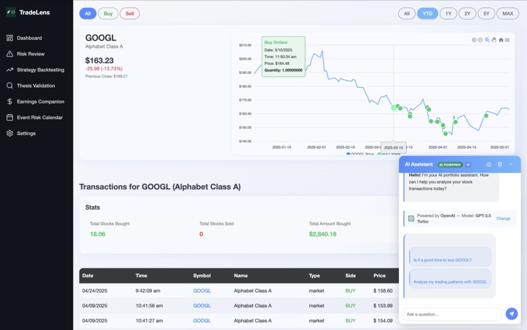527x330 pixels.
Task: Click the 2025-04-01 x-axis label
Action: (x=437, y=147)
